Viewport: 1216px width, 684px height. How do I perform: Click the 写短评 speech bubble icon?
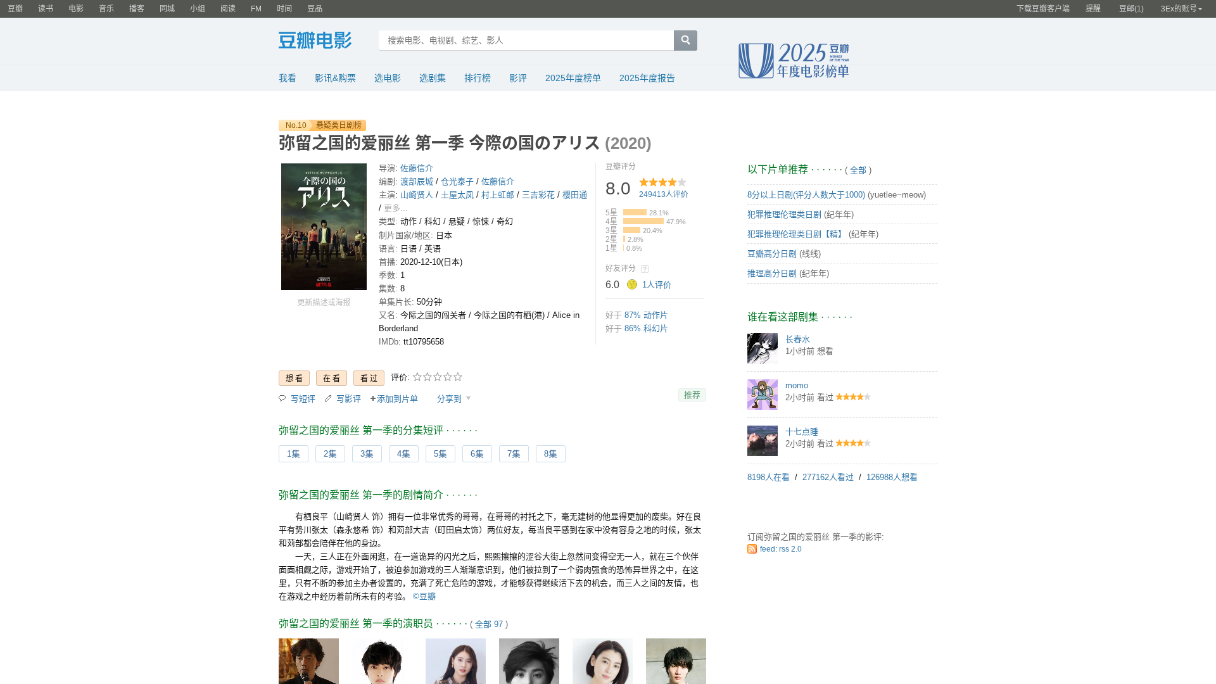point(282,398)
